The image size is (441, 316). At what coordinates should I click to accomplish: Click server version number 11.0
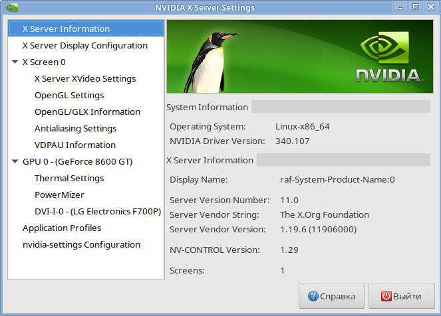click(x=289, y=200)
